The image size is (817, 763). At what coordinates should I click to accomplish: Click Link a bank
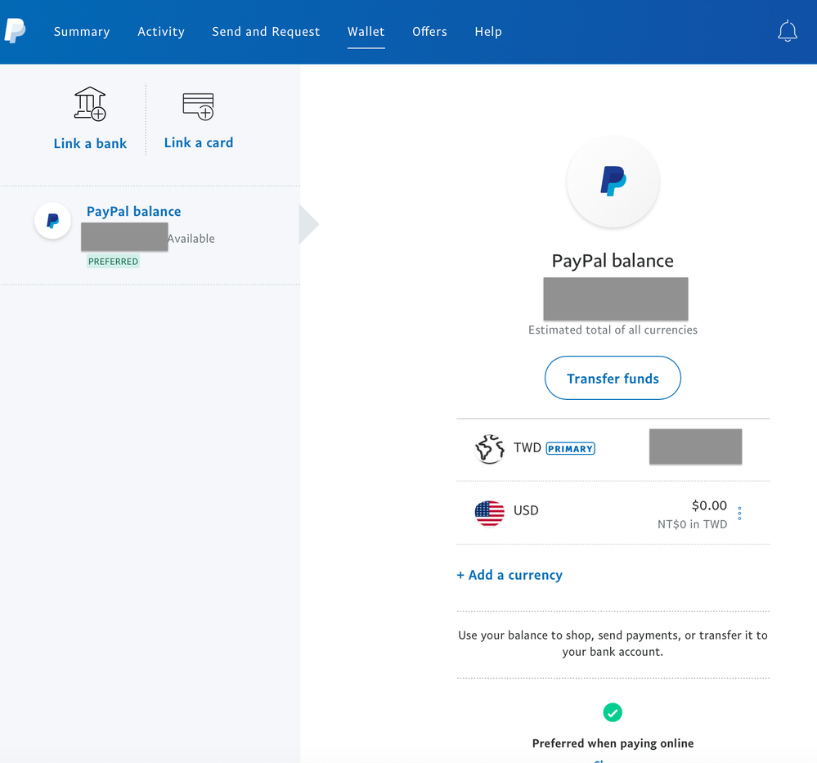coord(90,143)
